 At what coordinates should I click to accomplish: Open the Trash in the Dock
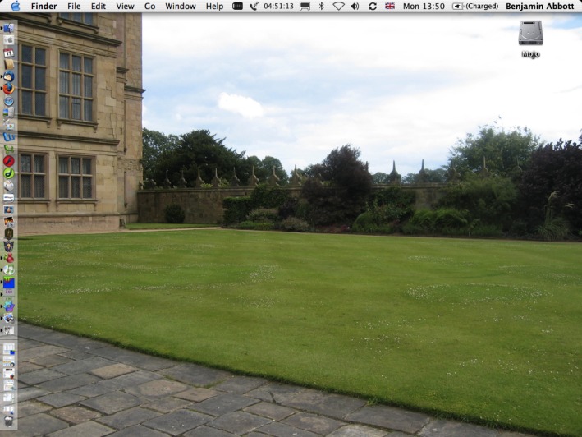8,421
